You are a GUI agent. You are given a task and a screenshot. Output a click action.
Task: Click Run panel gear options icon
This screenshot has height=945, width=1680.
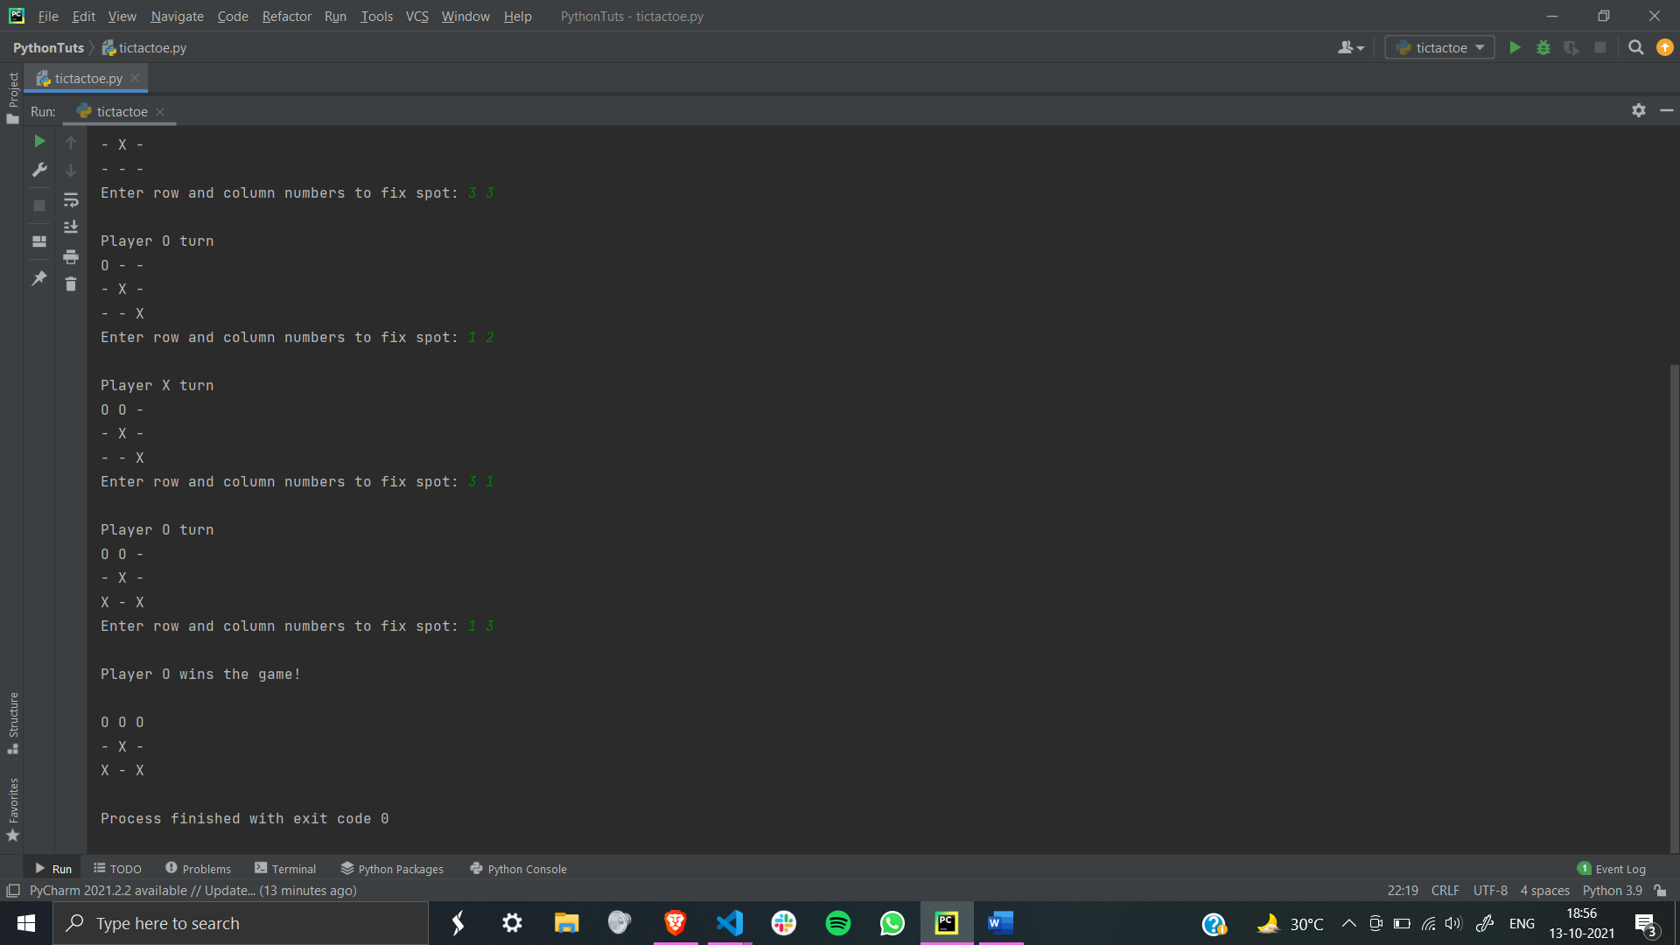[x=1639, y=110]
